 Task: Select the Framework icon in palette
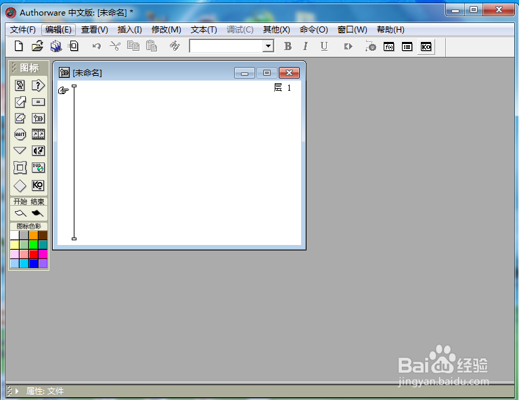pyautogui.click(x=20, y=168)
